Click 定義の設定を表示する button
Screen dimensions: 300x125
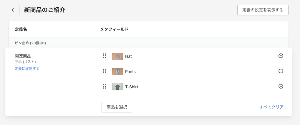pyautogui.click(x=263, y=10)
